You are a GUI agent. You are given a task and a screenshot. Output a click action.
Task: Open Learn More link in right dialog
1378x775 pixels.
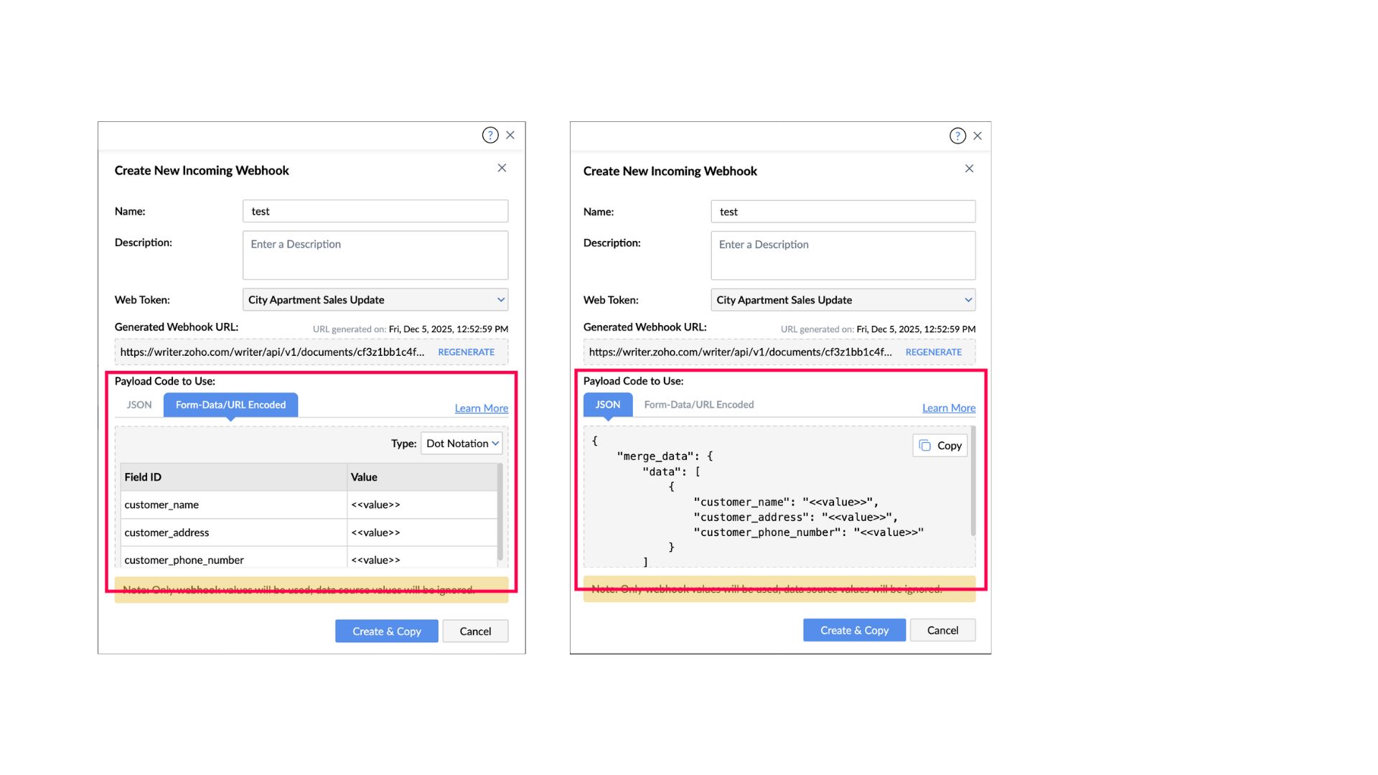point(948,408)
